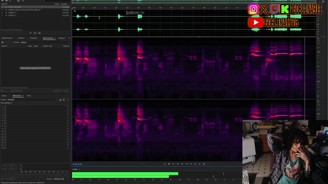Image resolution: width=328 pixels, height=184 pixels.
Task: Select the Untitled 3 file
Action: click(x=12, y=15)
